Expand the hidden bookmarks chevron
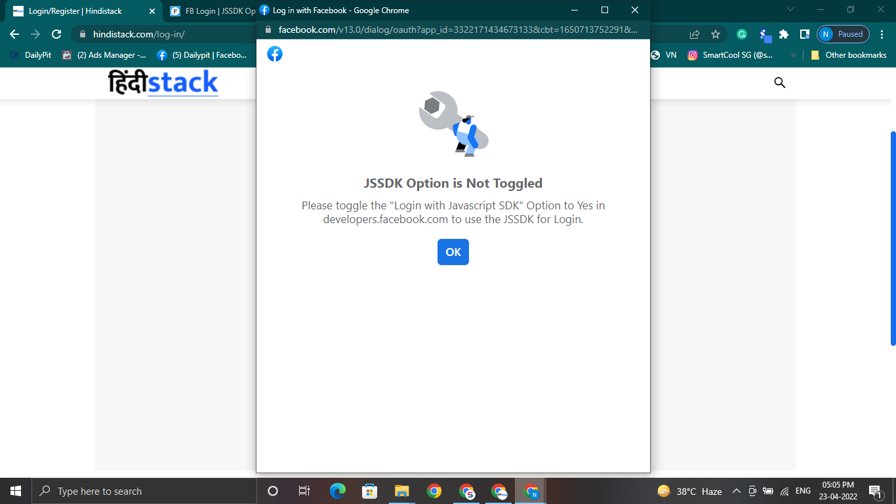The width and height of the screenshot is (896, 504). coord(794,55)
